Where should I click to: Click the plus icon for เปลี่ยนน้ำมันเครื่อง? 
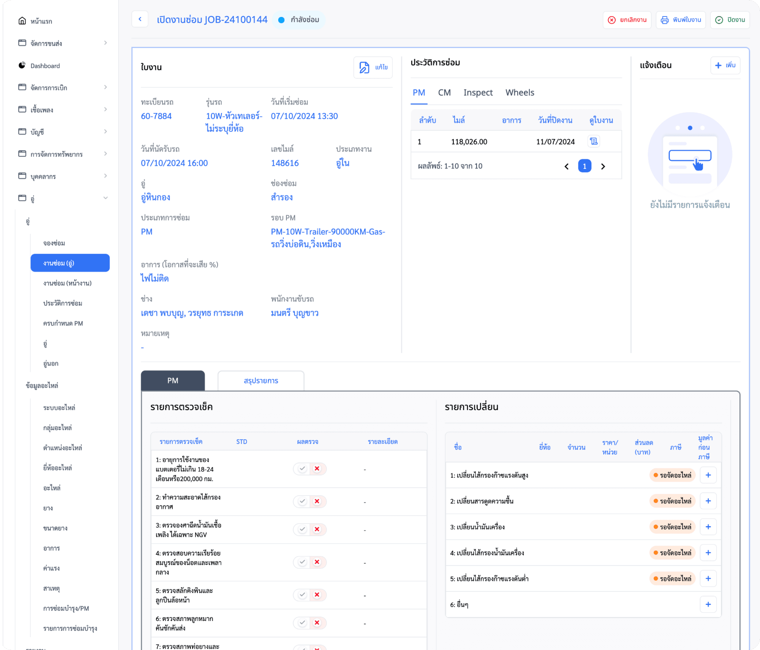(x=708, y=527)
